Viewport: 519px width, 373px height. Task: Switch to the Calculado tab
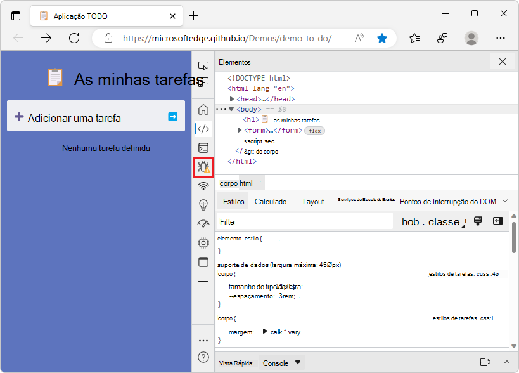coord(271,201)
